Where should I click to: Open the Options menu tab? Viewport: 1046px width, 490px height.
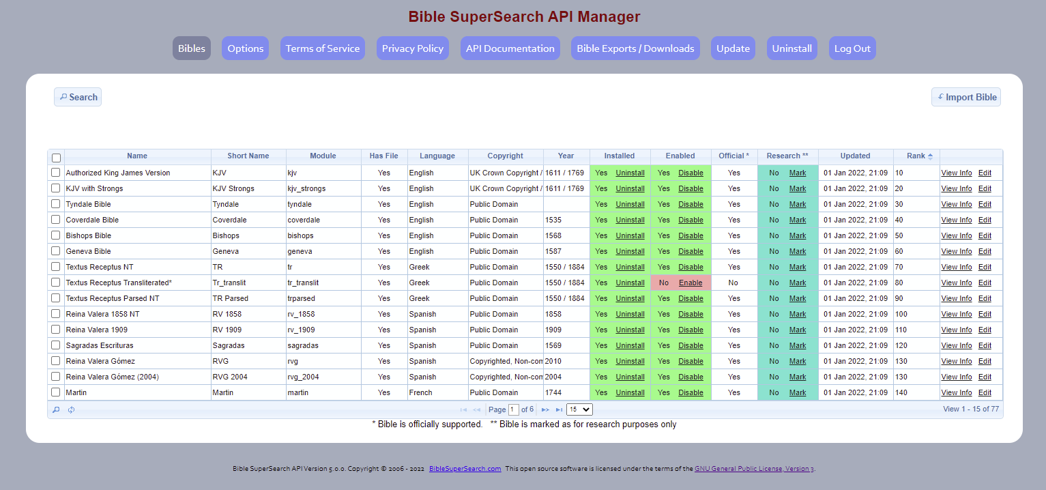[246, 48]
